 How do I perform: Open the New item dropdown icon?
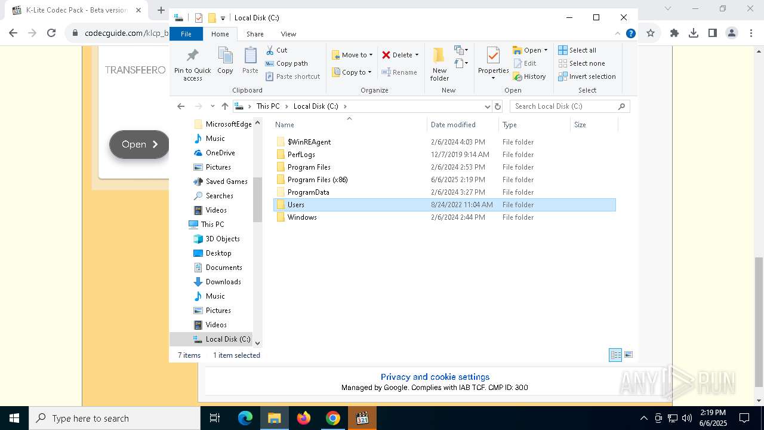click(461, 50)
